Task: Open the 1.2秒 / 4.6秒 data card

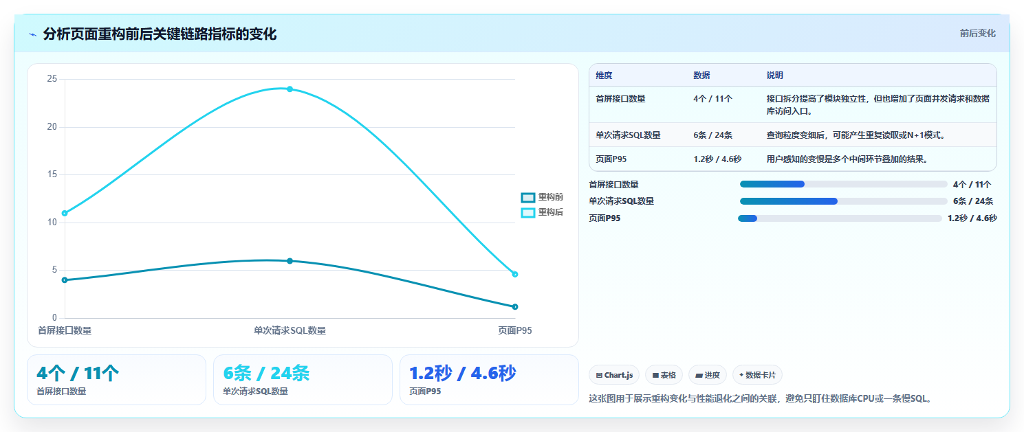Action: click(489, 380)
